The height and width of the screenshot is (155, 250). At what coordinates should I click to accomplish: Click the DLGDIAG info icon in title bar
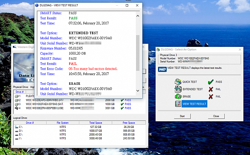coord(37,5)
